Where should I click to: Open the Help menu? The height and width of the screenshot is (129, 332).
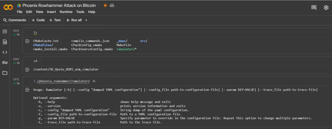(91, 12)
